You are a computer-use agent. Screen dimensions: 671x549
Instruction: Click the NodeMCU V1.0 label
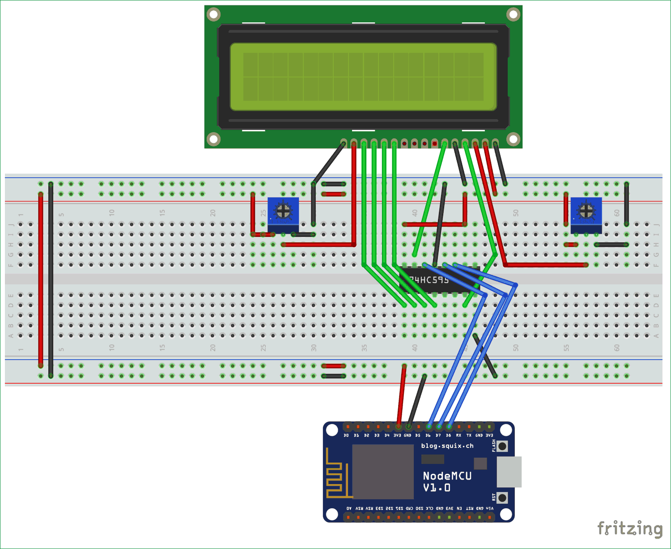tap(447, 482)
